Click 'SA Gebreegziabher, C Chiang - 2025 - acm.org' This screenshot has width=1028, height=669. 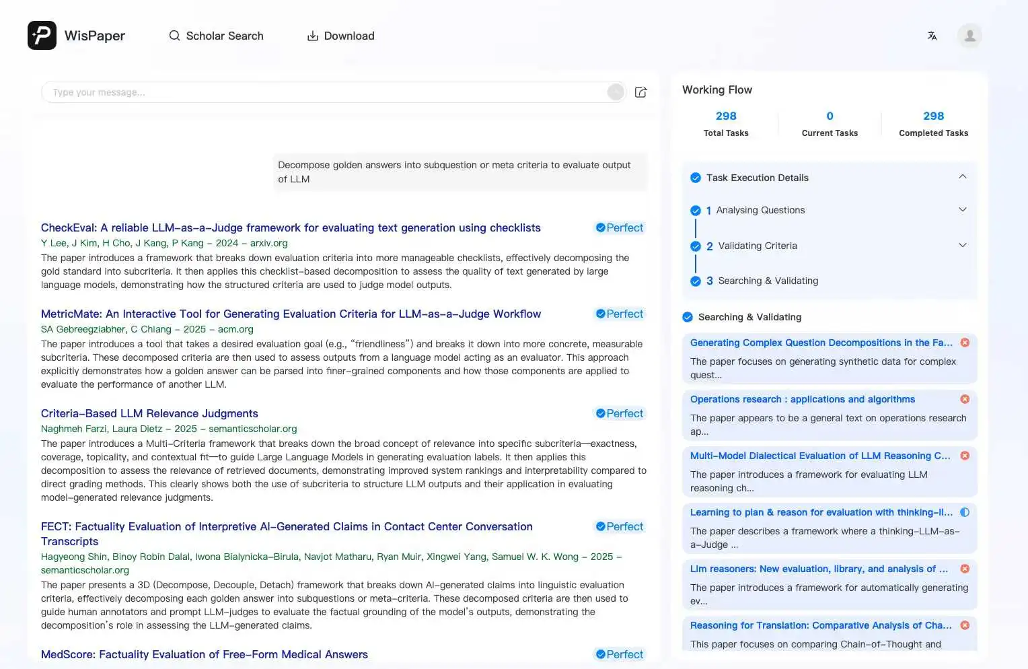(x=147, y=329)
